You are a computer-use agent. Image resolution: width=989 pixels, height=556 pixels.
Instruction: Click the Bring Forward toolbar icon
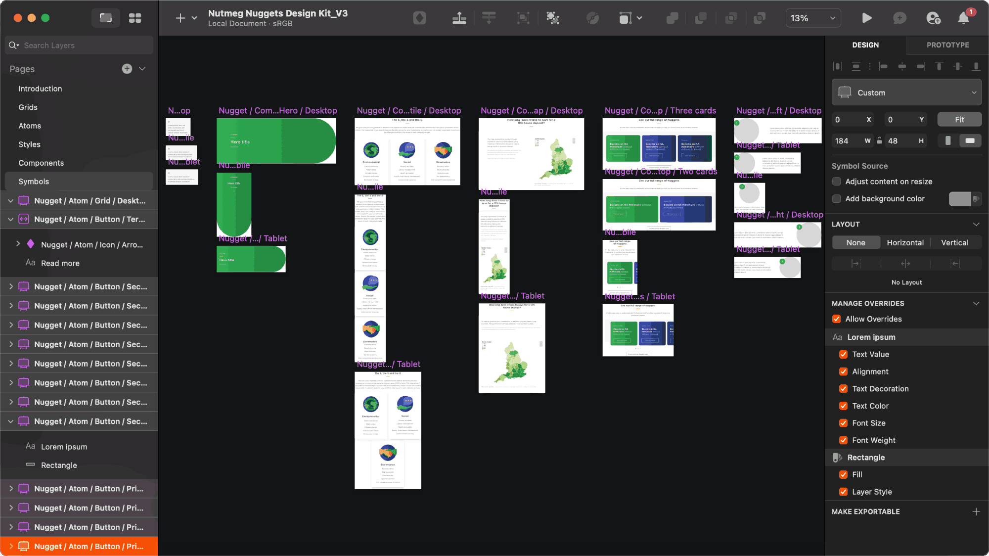459,18
